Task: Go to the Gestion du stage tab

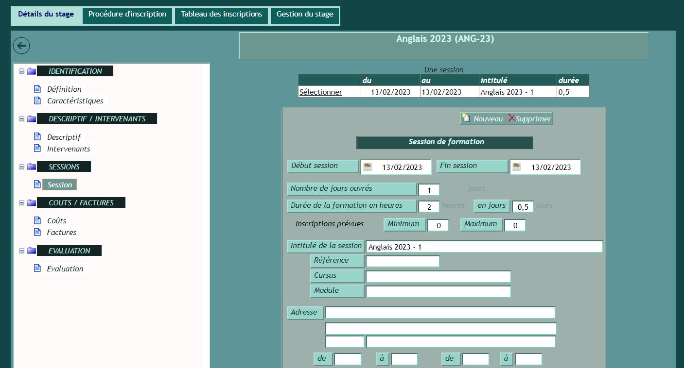Action: 305,15
